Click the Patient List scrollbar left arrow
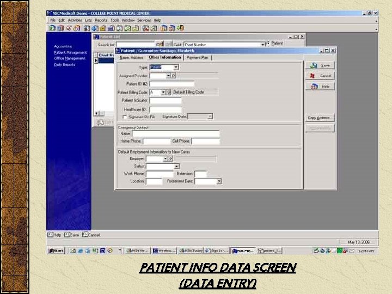Screen dimensions: 392x294 click(97, 113)
